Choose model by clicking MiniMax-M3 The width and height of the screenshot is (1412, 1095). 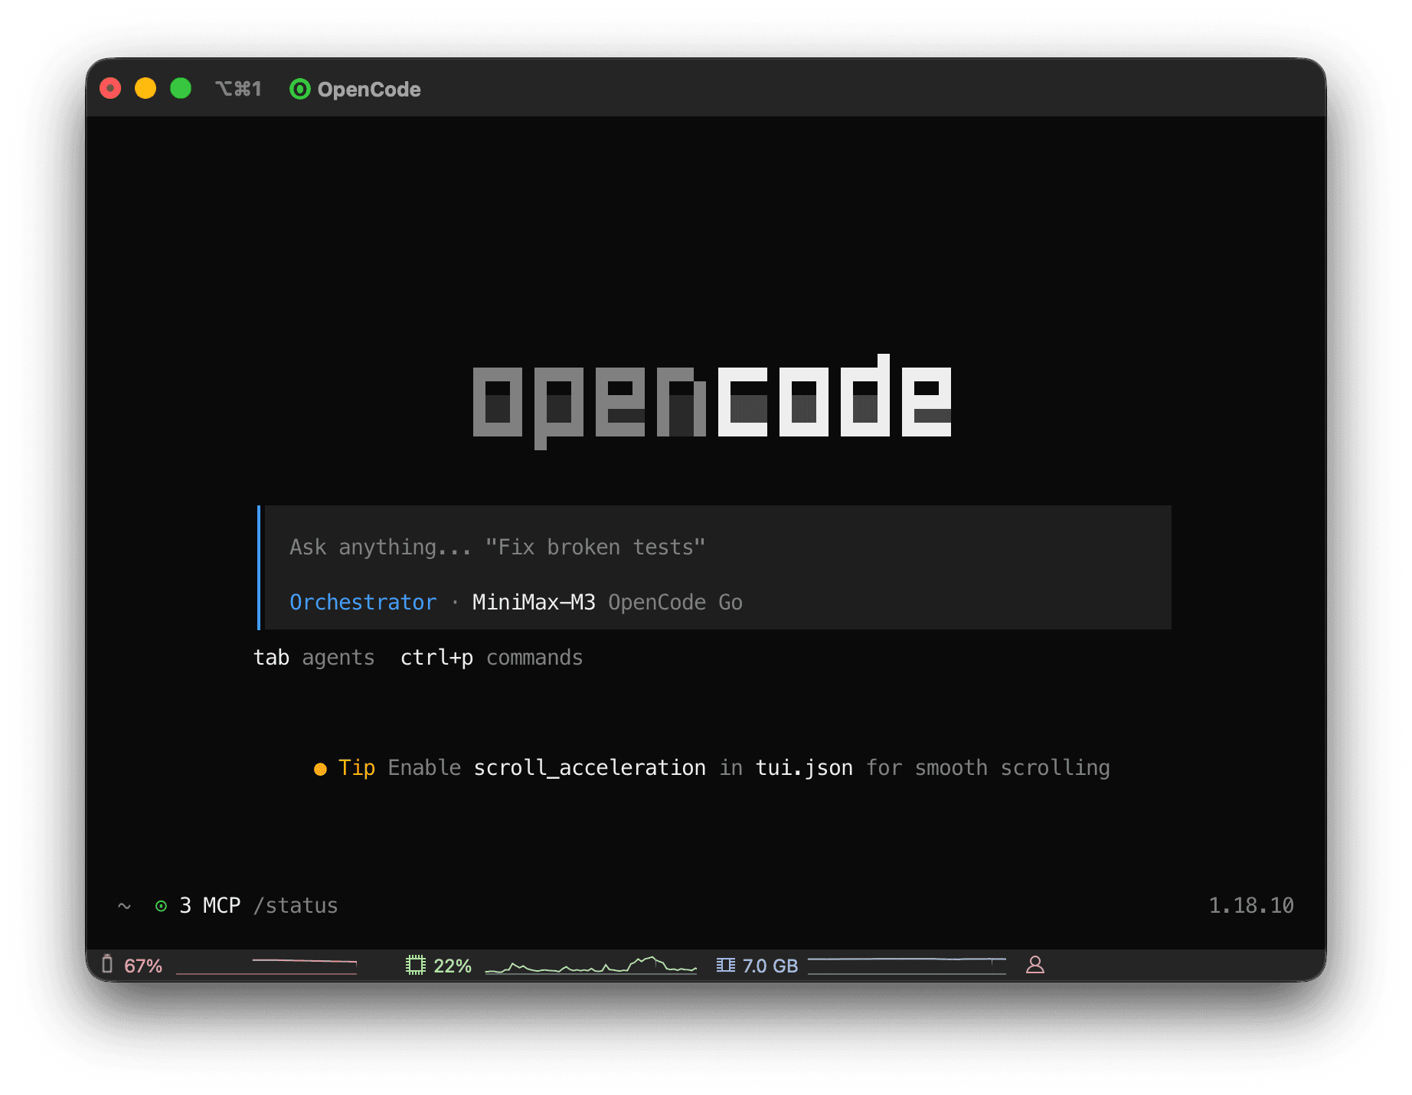click(534, 603)
